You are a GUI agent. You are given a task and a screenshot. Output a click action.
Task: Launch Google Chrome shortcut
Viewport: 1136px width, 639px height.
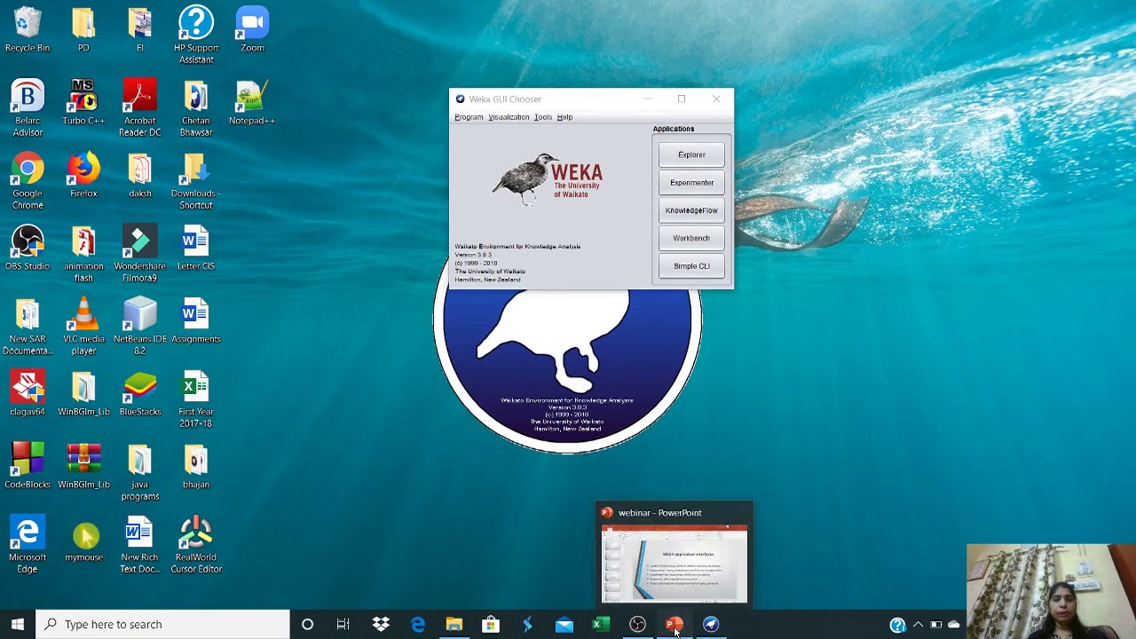tap(28, 180)
